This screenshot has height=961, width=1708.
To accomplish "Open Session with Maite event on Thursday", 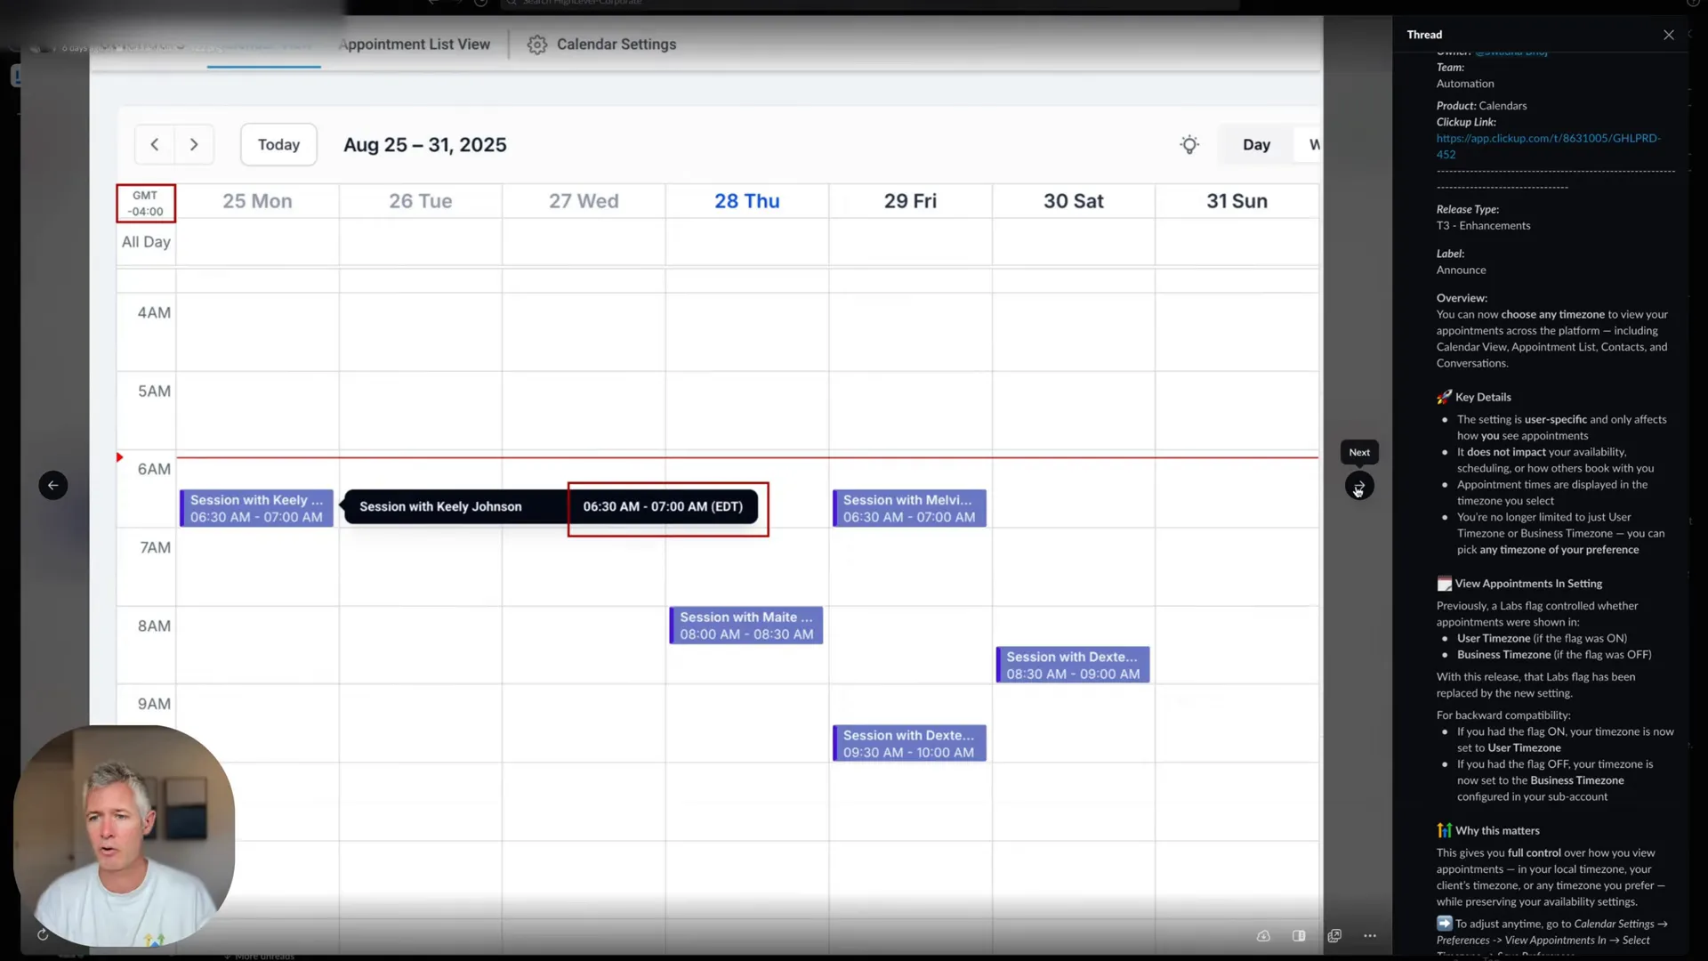I will (746, 626).
